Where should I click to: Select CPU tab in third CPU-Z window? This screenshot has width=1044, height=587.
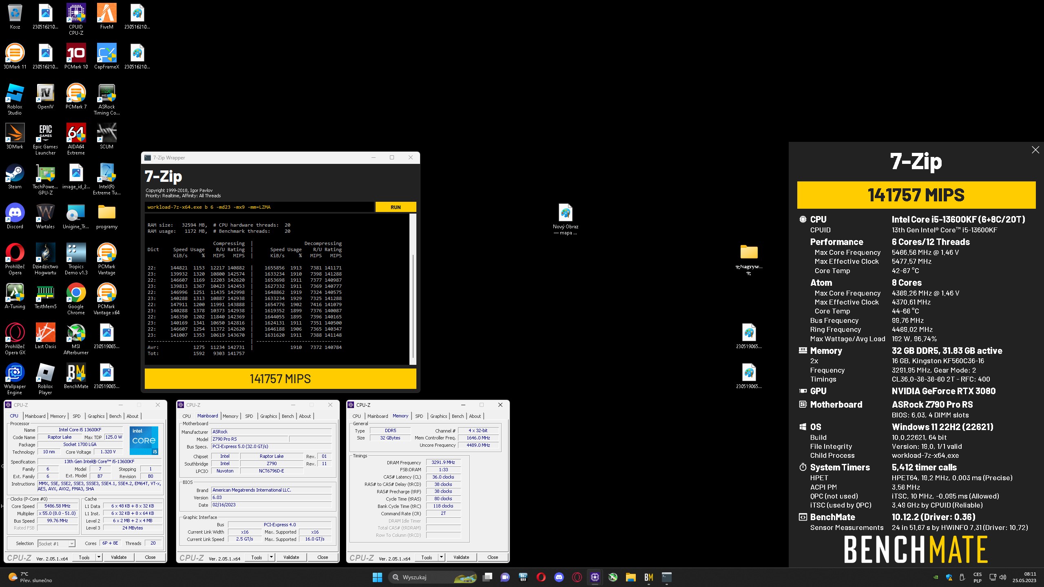[x=356, y=416]
